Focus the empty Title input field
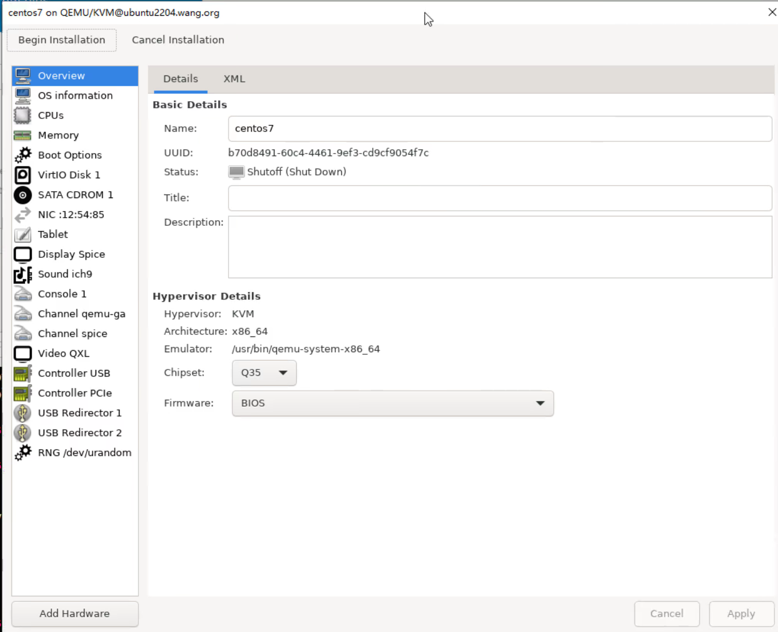Image resolution: width=778 pixels, height=632 pixels. click(x=499, y=198)
